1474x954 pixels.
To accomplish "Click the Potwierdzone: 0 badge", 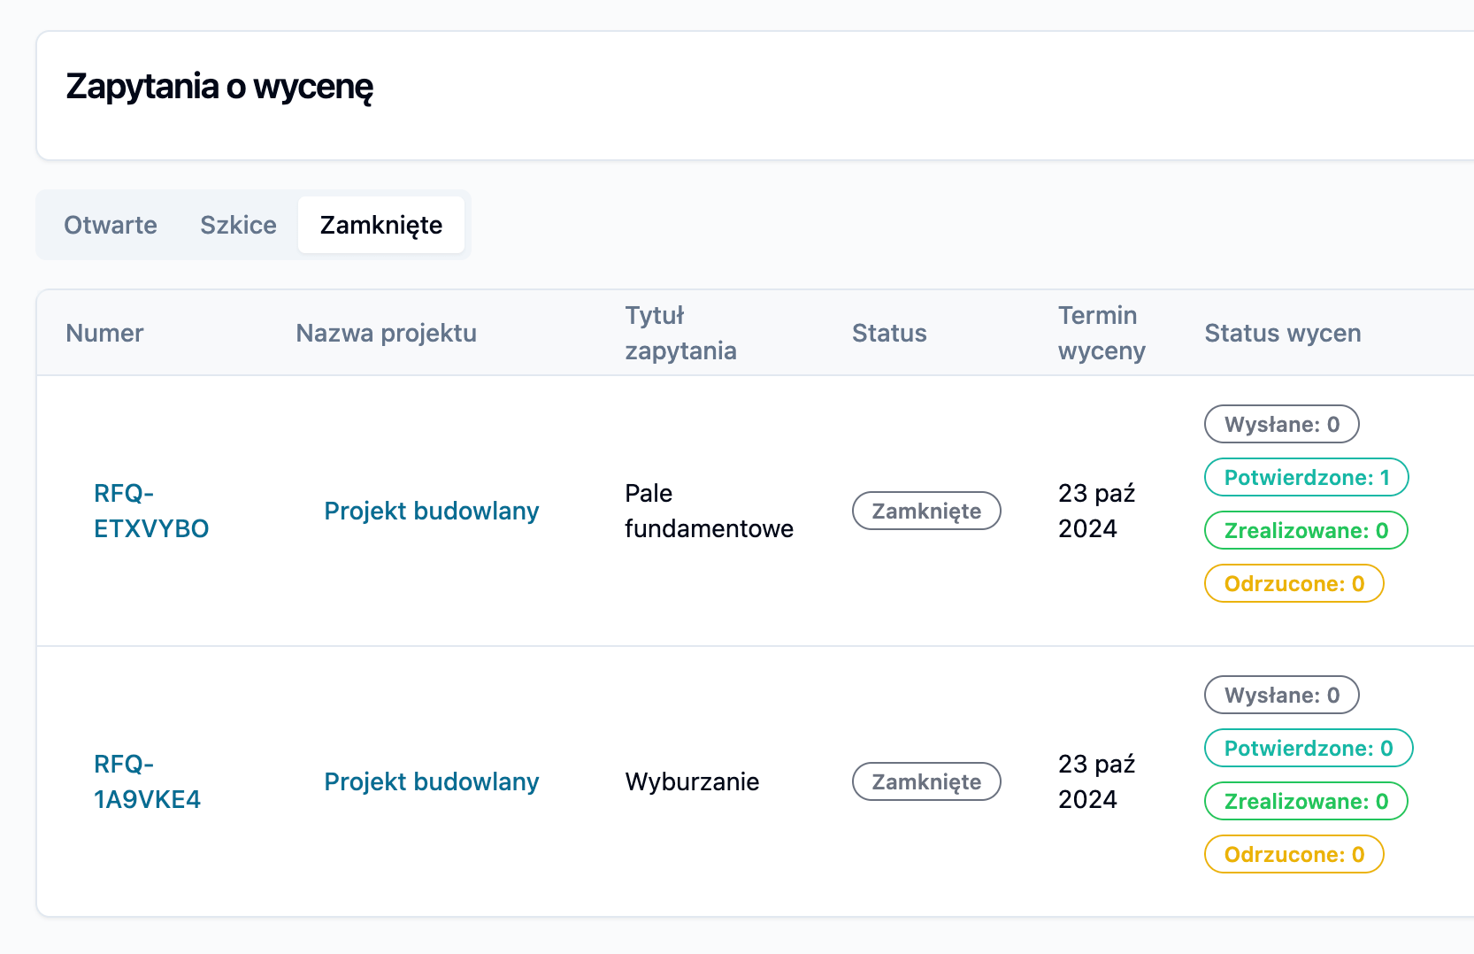I will (1308, 748).
